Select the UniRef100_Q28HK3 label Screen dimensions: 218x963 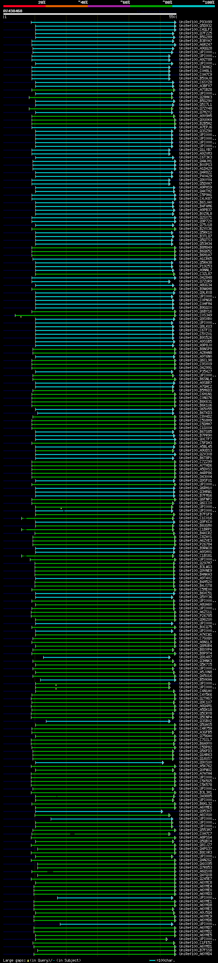point(196,97)
